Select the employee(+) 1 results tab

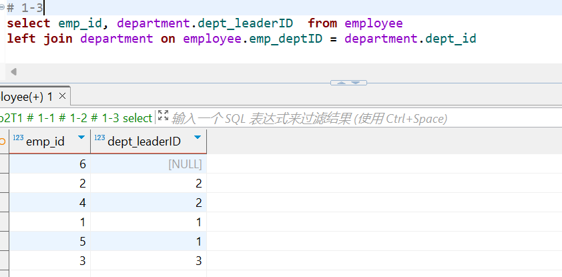[x=25, y=97]
